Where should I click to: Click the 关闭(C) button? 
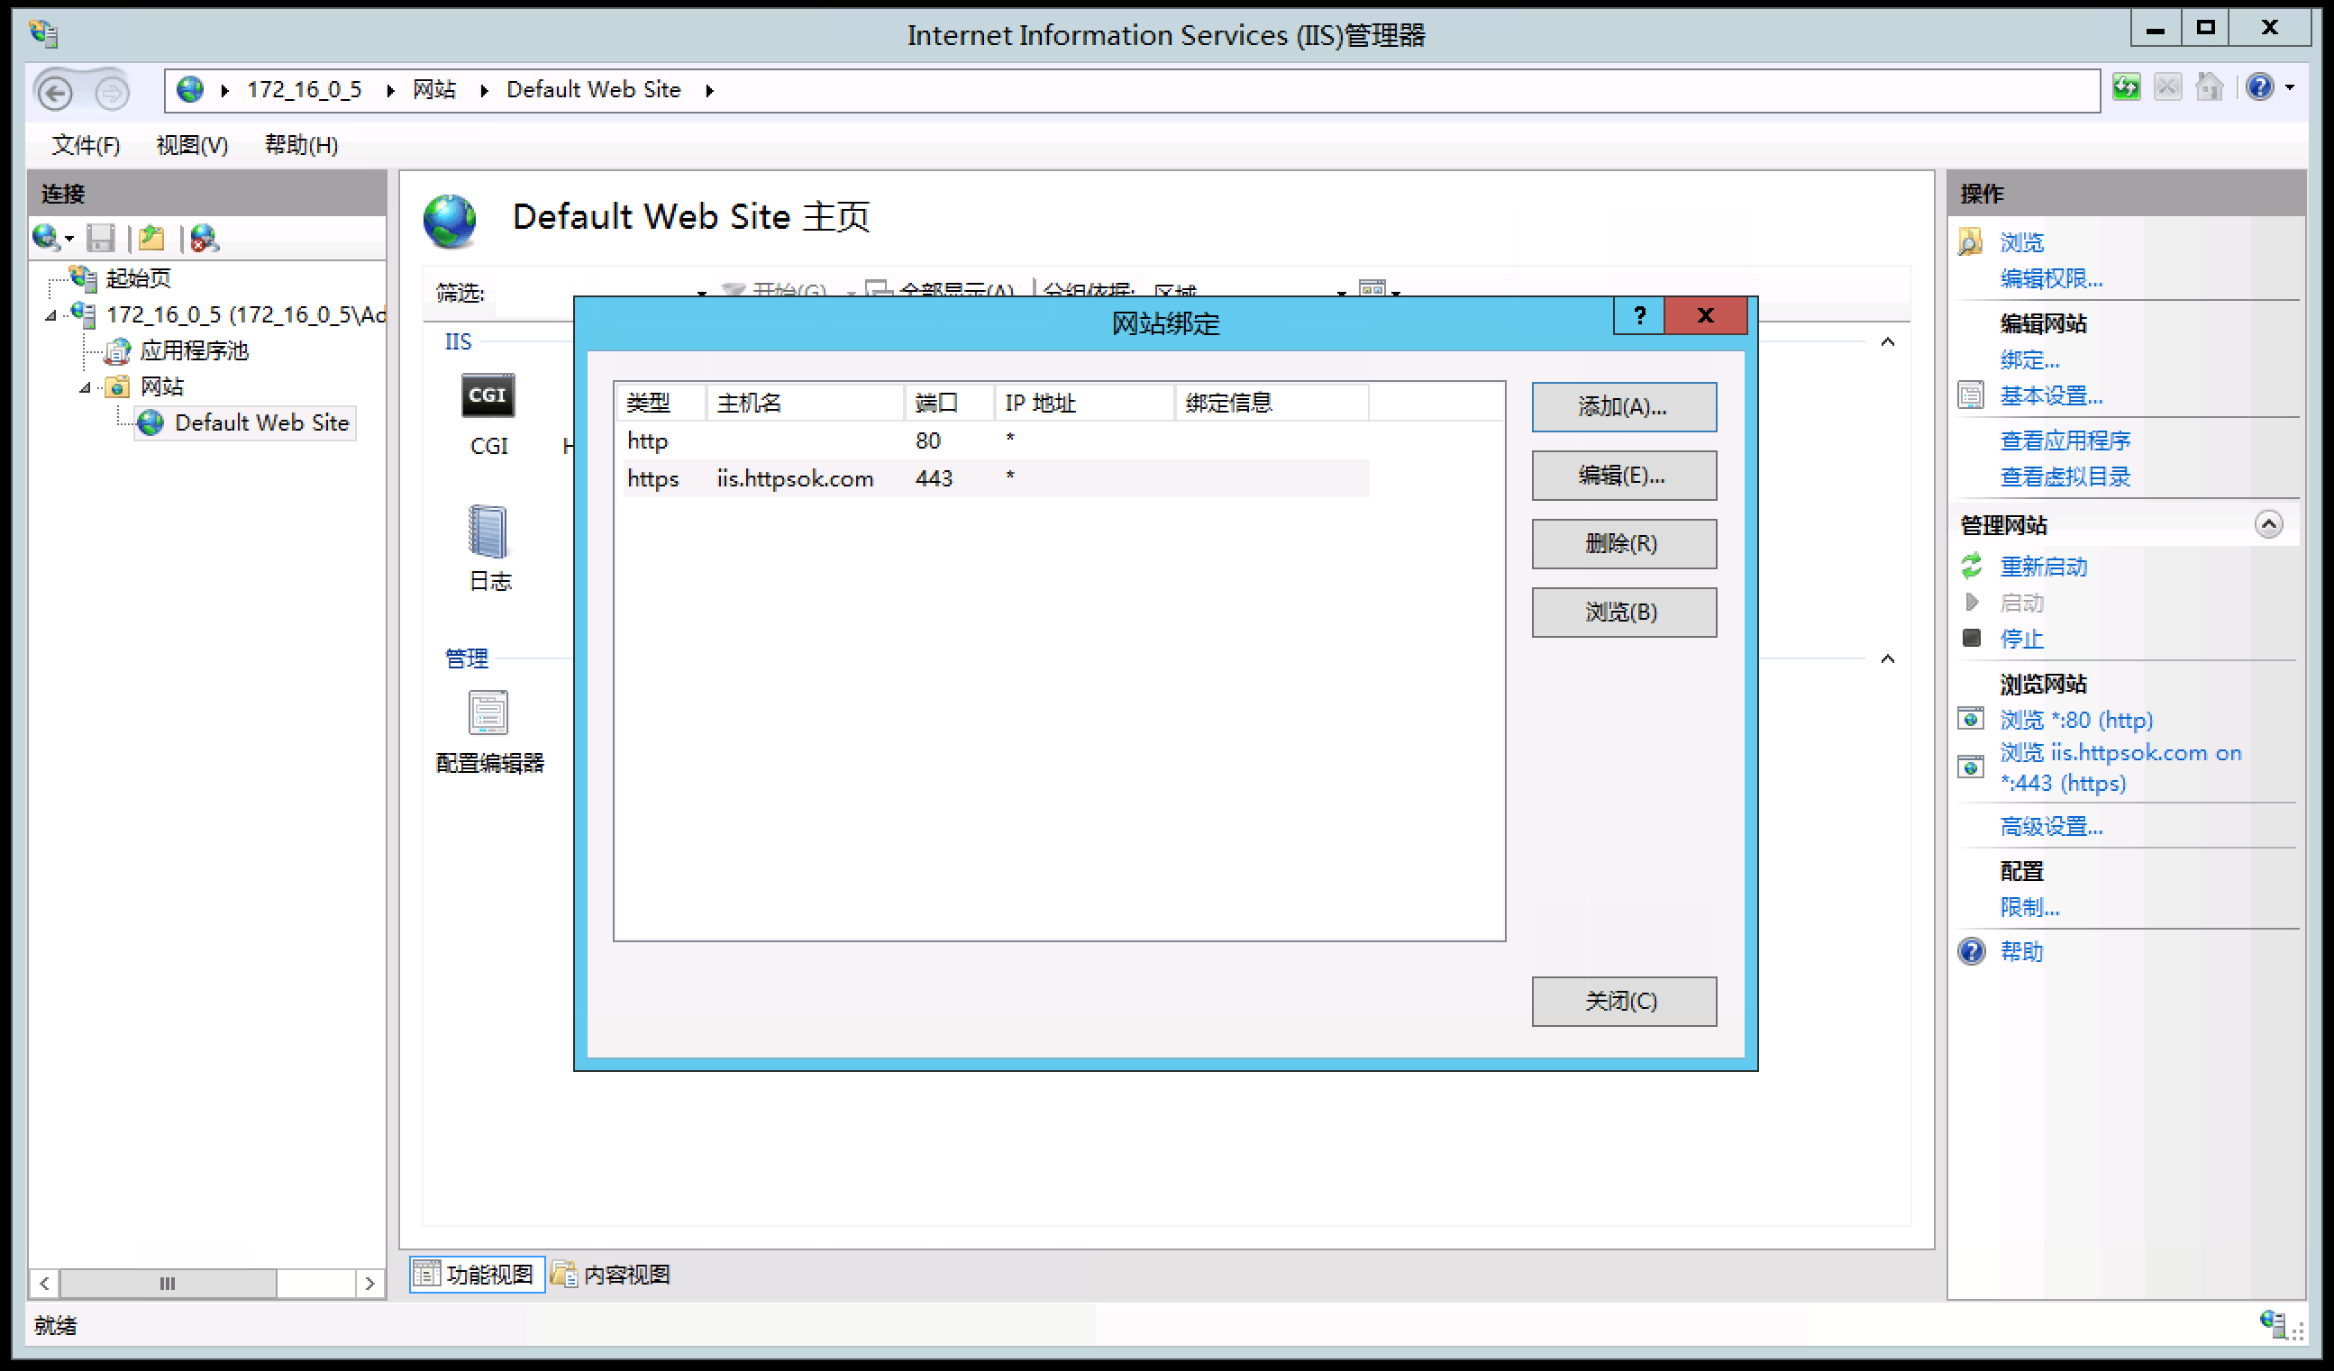click(x=1623, y=1002)
